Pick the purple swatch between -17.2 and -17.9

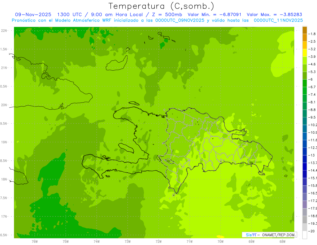point(305,205)
